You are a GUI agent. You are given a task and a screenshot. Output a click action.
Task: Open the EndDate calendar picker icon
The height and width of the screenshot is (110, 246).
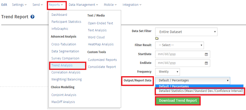(x=206, y=63)
